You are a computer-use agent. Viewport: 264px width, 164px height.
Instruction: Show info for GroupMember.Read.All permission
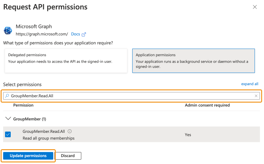(70, 131)
